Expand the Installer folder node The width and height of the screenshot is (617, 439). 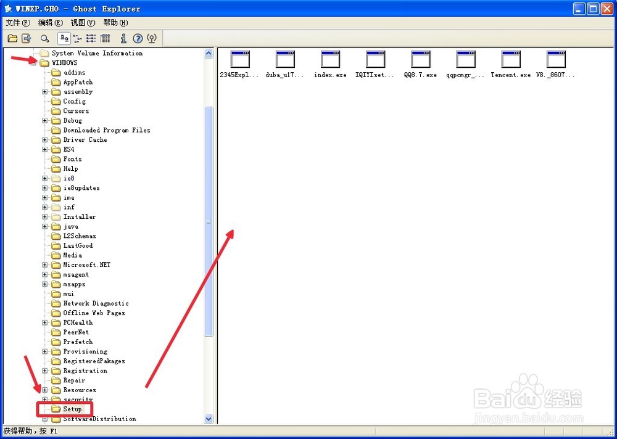(x=45, y=217)
